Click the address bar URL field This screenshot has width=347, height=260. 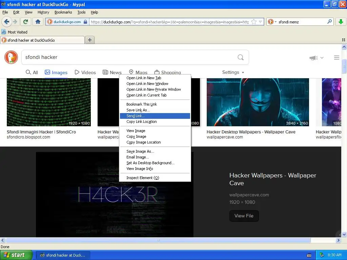coord(170,22)
